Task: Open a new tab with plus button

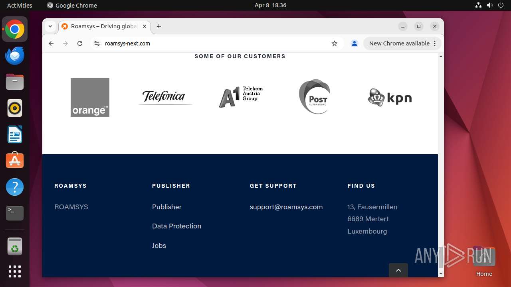Action: coord(159,26)
